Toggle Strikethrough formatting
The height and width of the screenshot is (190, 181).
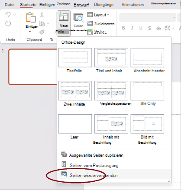(x=158, y=28)
